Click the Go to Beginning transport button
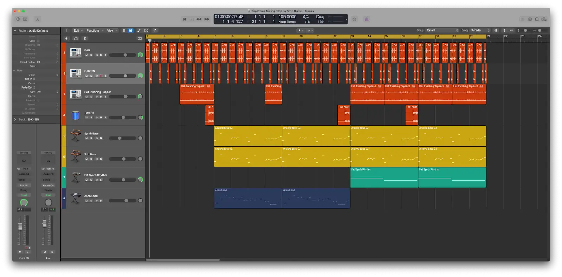The width and height of the screenshot is (562, 277). 184,19
